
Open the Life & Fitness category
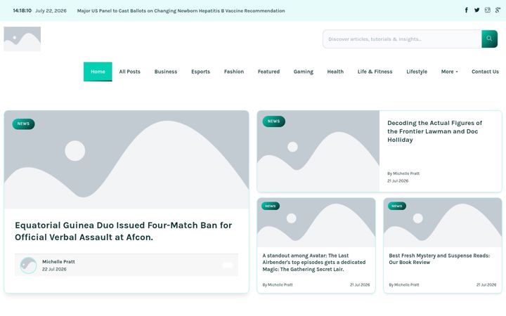[375, 72]
